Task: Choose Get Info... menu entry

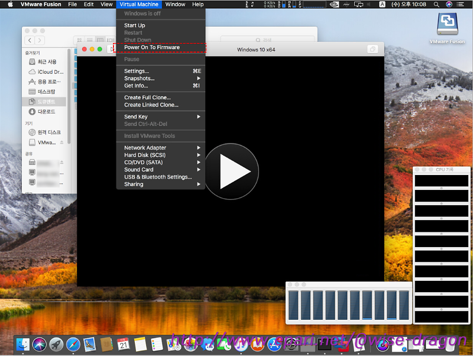Action: 160,86
